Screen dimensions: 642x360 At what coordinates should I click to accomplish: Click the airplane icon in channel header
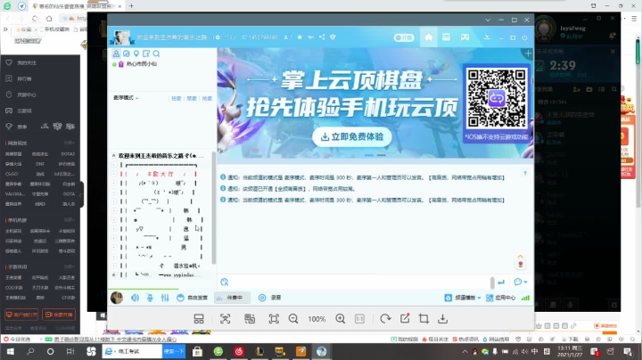[311, 37]
